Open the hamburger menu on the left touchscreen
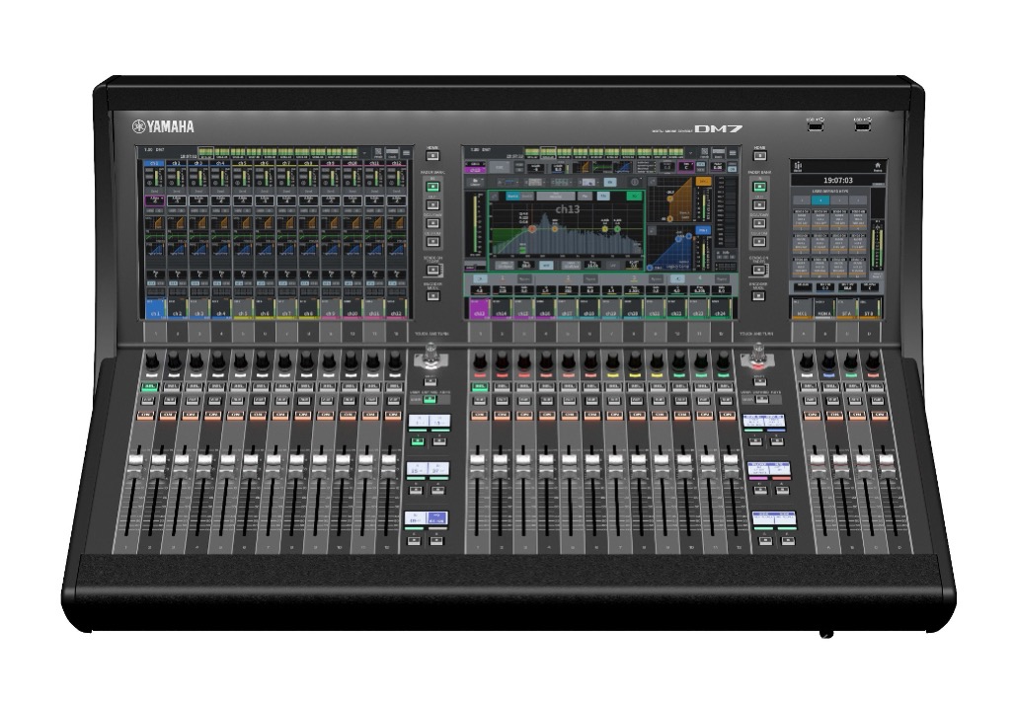This screenshot has width=1016, height=711. click(x=406, y=154)
